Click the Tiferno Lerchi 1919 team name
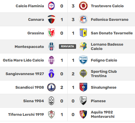Viewport: 135px width, 123px height. (26, 115)
